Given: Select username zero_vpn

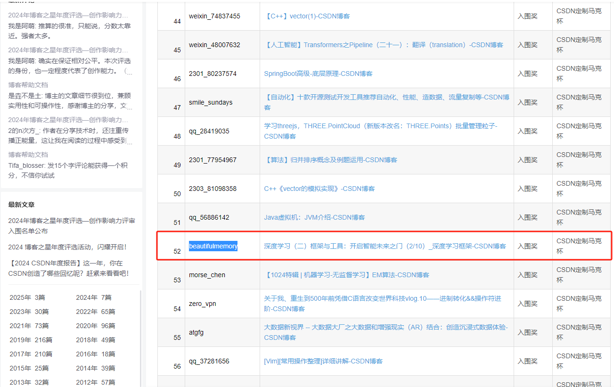Looking at the screenshot, I should [x=203, y=304].
